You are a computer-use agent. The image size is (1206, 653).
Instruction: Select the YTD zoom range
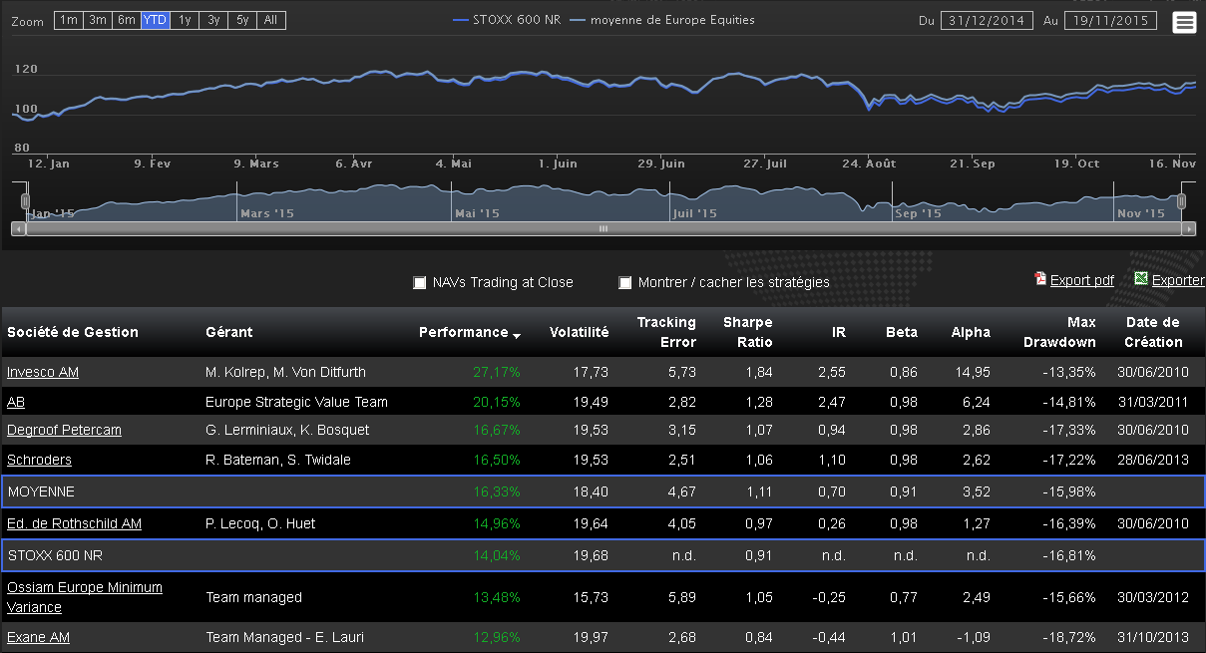(x=155, y=20)
